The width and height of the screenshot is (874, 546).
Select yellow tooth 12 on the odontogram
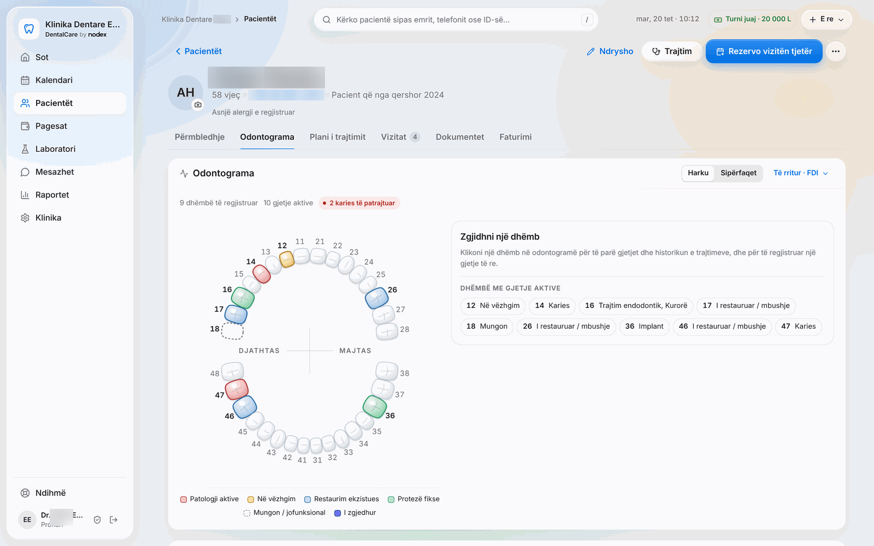pos(287,259)
